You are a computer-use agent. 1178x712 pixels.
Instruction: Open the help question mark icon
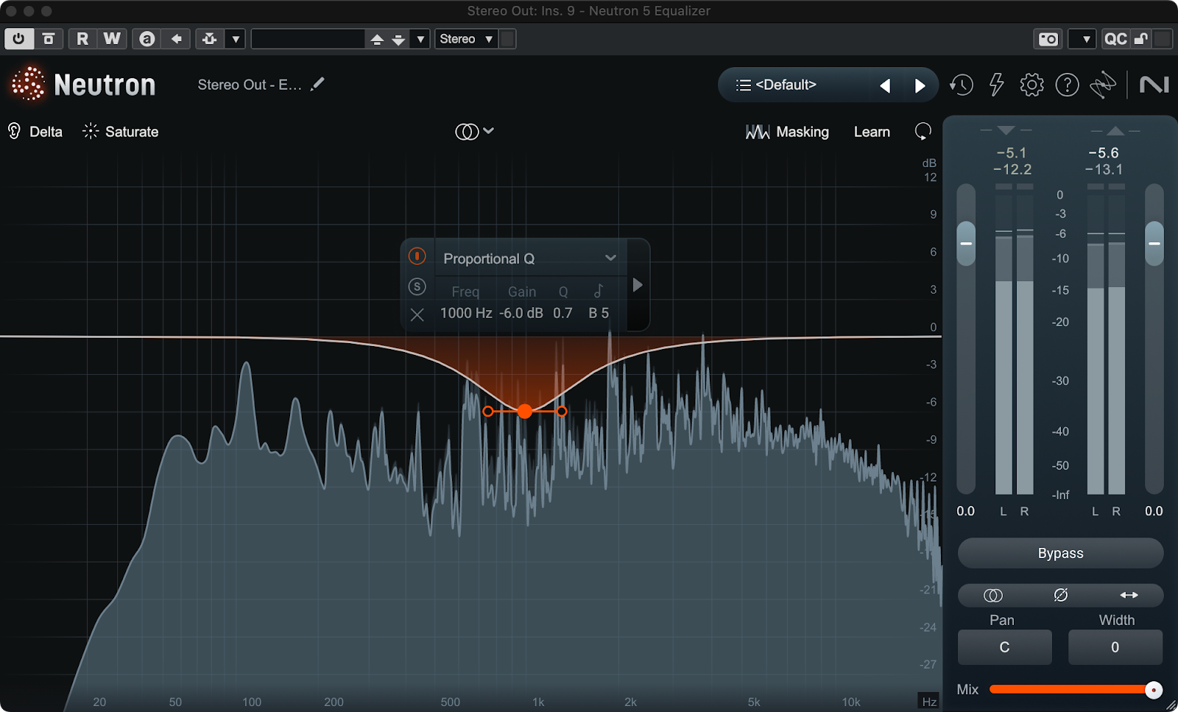1067,85
